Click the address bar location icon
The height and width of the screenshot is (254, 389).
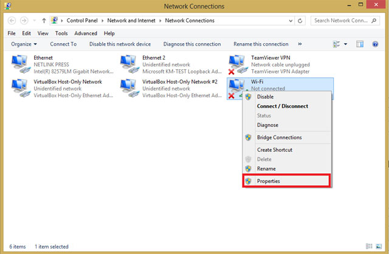click(54, 20)
